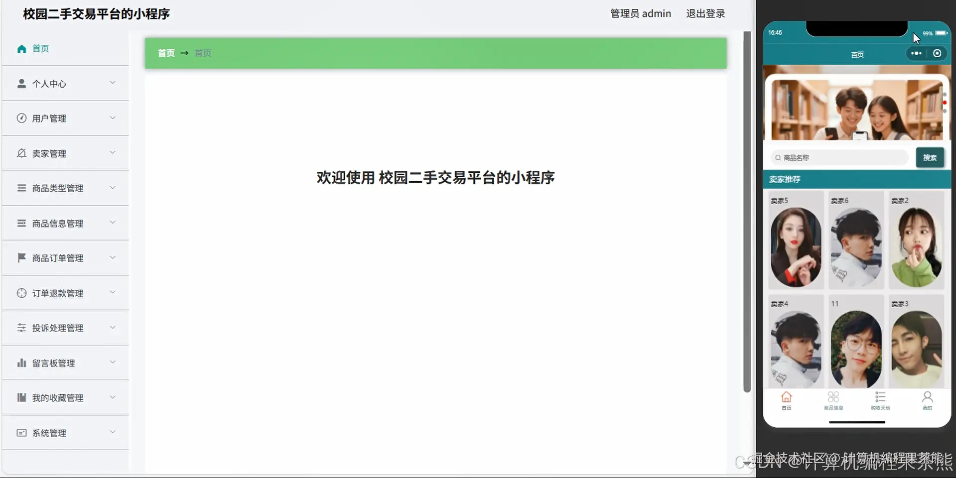Switch to the 购物天地 tab

click(880, 397)
